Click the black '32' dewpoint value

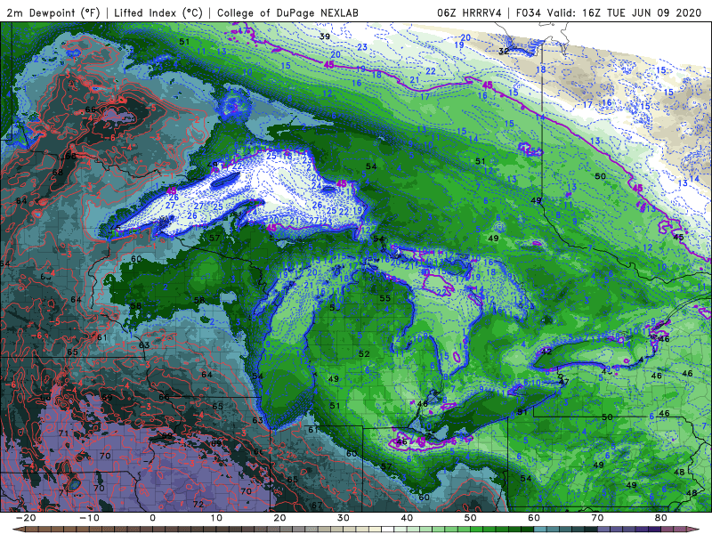(x=504, y=51)
